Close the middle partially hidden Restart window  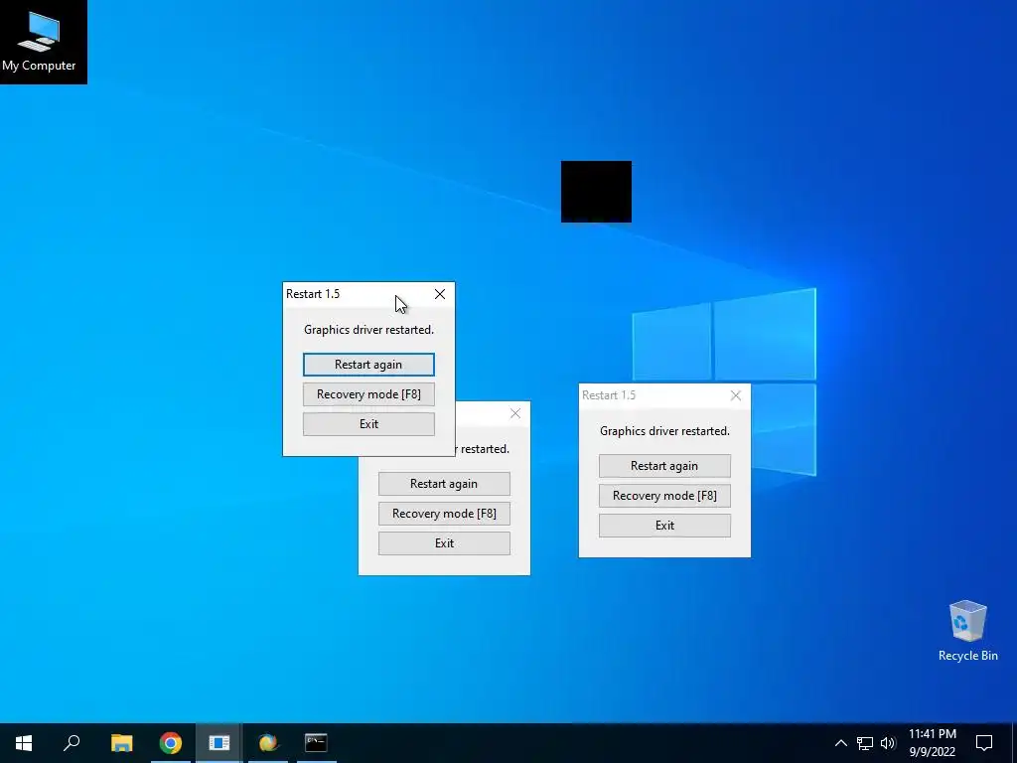tap(515, 414)
